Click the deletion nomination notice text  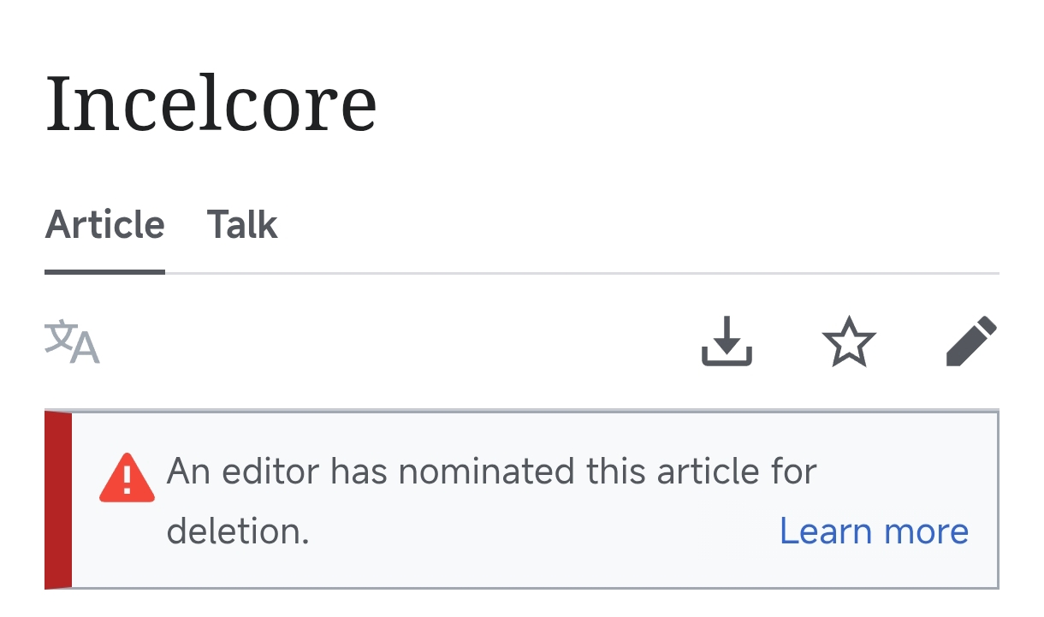click(x=491, y=472)
